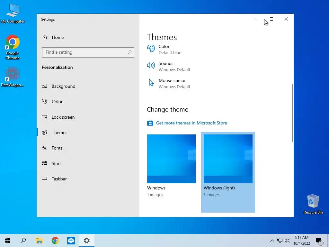Minimize the Settings window

257,19
